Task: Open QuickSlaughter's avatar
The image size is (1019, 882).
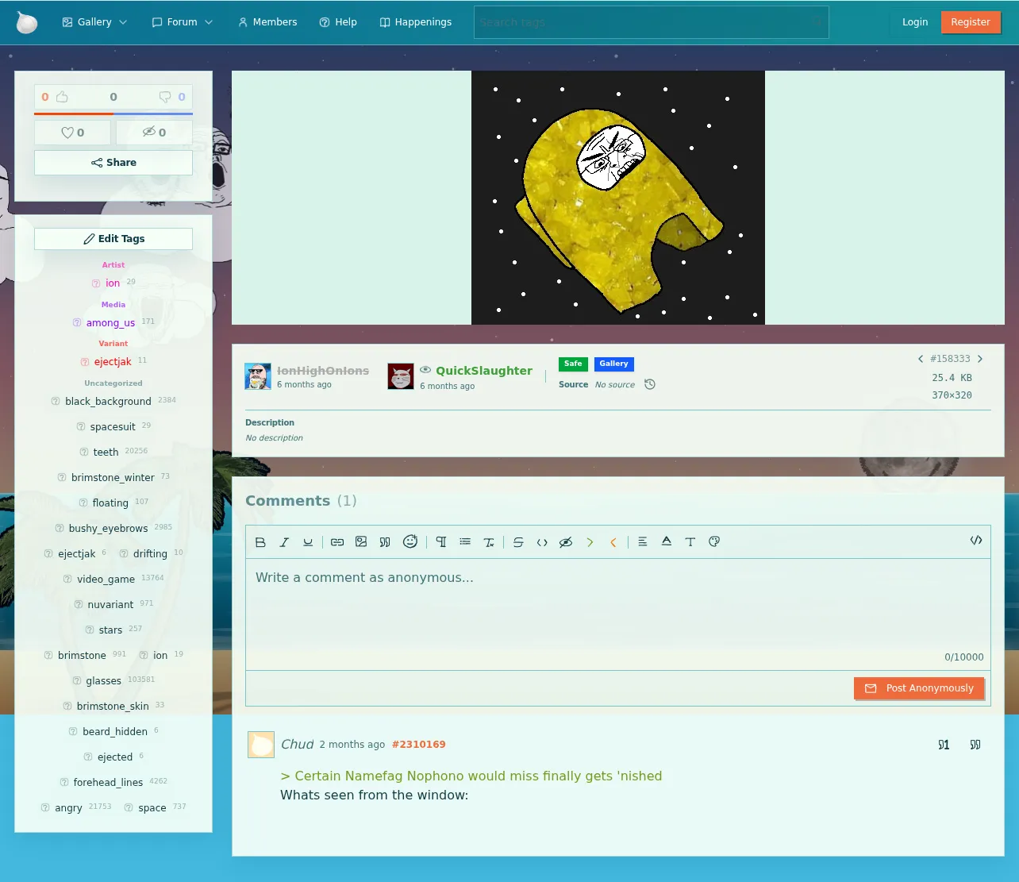Action: [401, 376]
